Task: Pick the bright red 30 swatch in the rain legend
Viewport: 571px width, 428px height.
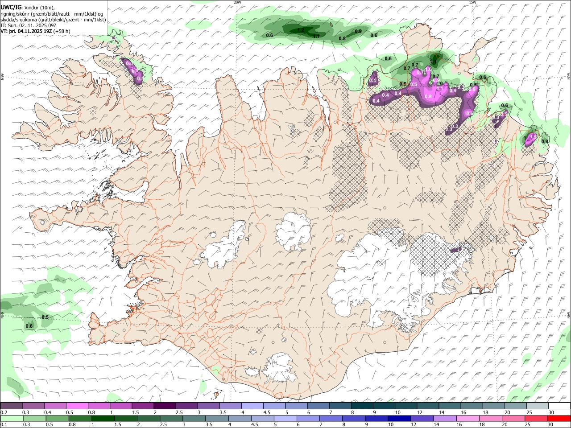Action: point(559,418)
